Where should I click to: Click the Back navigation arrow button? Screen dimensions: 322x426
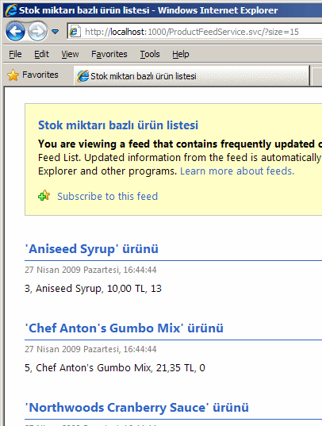(16, 32)
